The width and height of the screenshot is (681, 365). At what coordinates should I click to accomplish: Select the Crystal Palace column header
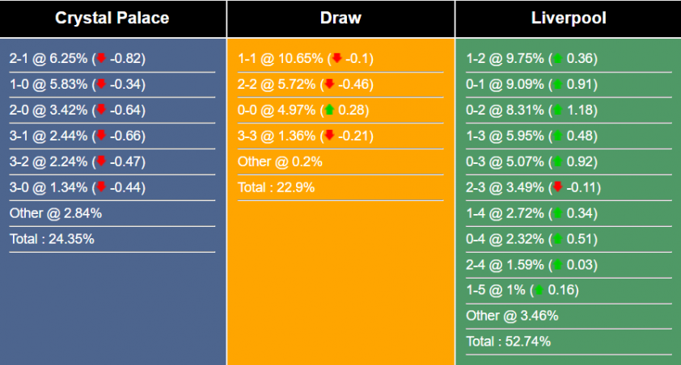point(112,18)
